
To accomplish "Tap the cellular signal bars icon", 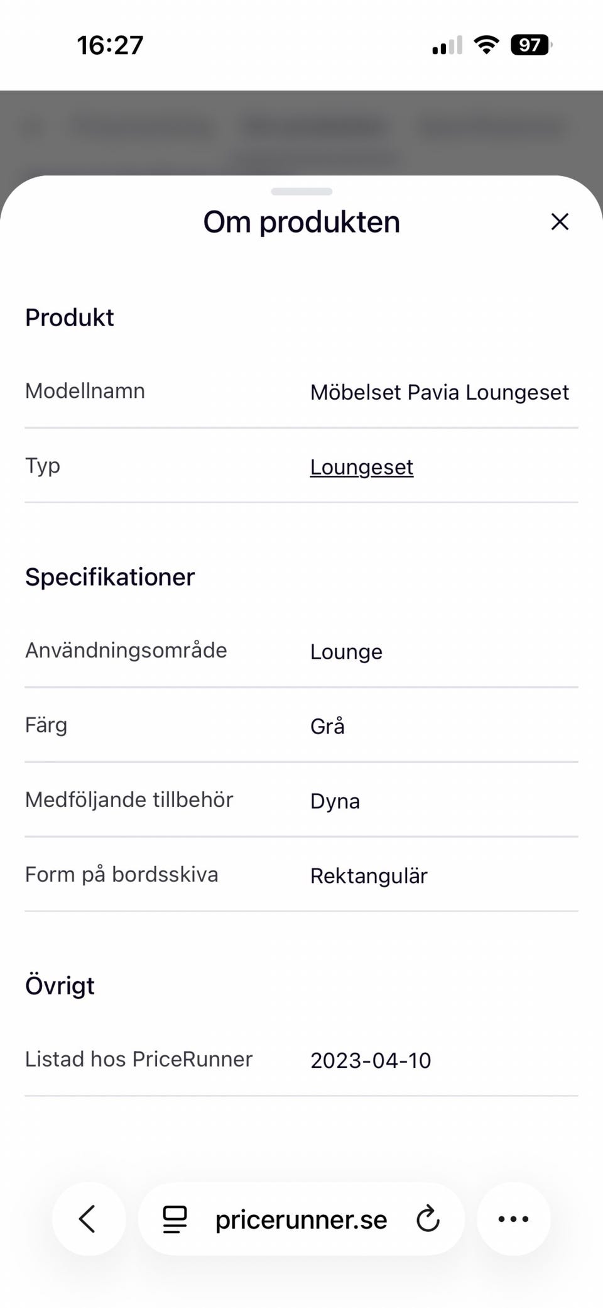I will click(x=447, y=45).
